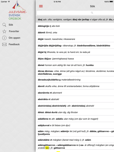Select the entry abonännta abonnent
Screen dimensions: 114x152
click(75, 93)
